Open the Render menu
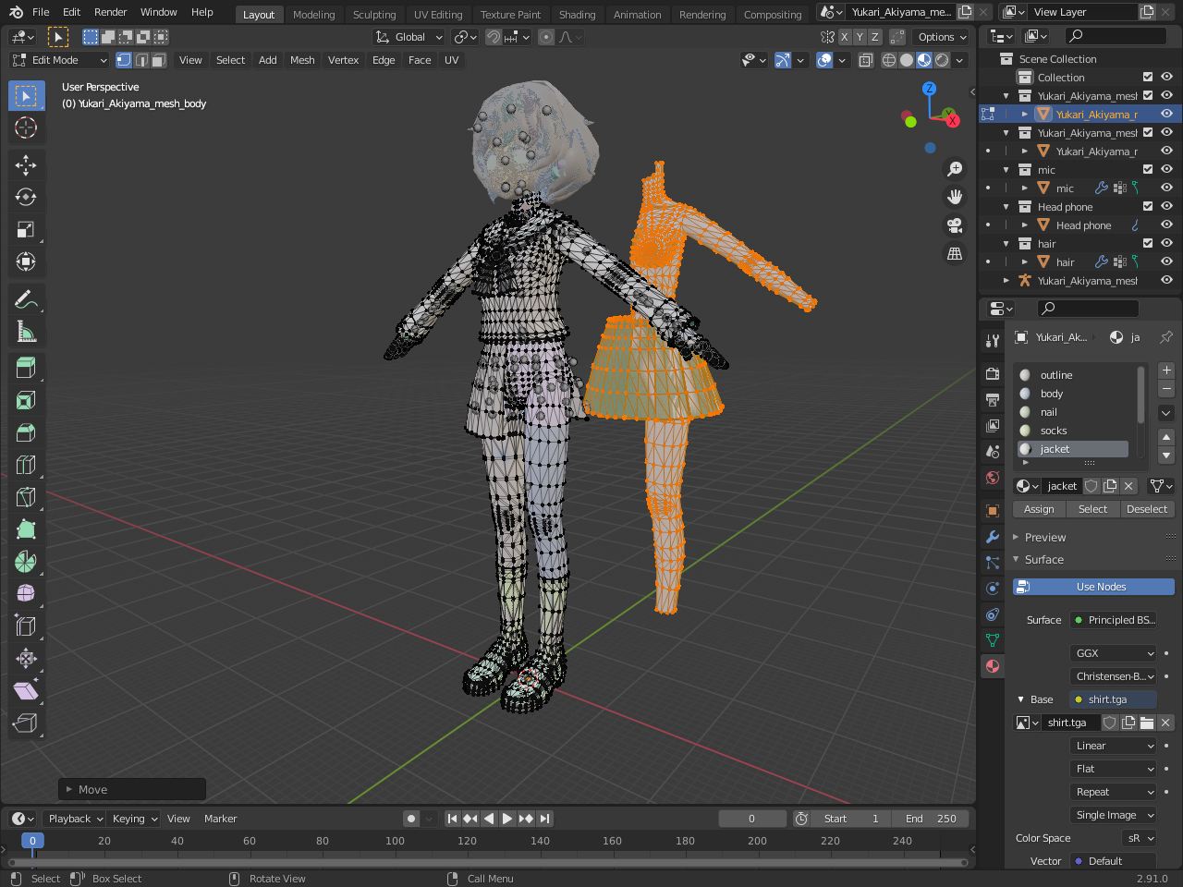 click(x=110, y=12)
